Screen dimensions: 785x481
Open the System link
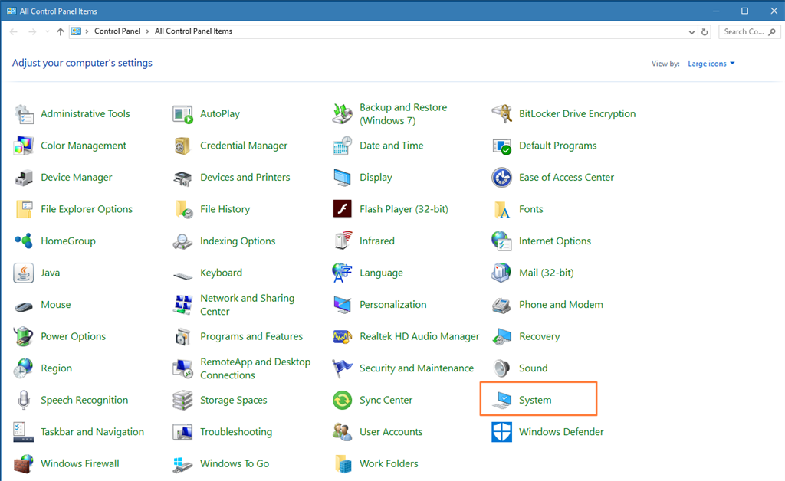click(x=535, y=400)
